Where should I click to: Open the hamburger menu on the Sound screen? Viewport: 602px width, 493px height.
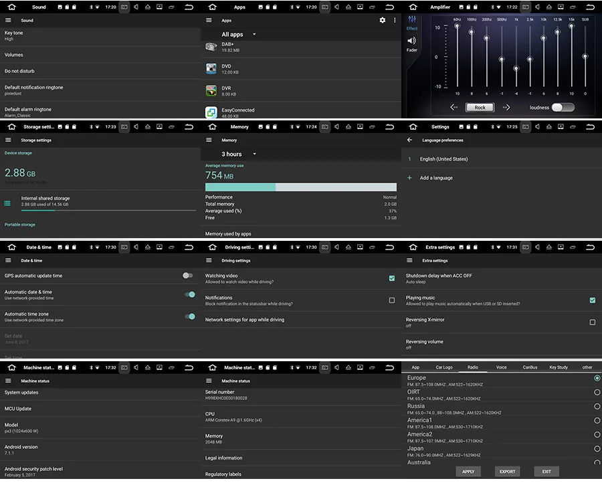[8, 20]
